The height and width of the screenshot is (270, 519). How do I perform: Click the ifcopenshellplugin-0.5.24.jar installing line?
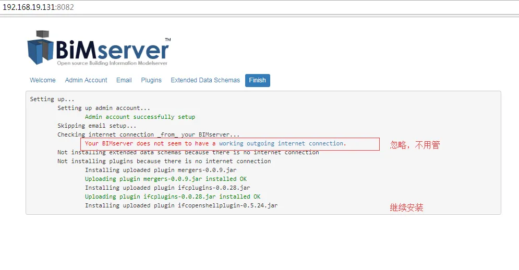182,205
